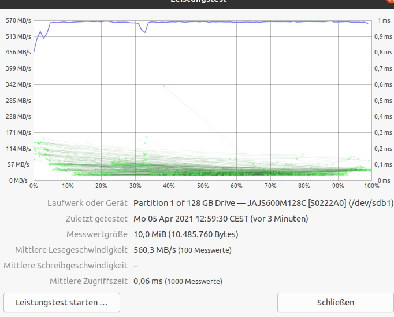The height and width of the screenshot is (317, 394).
Task: Click the '50%' x-axis label
Action: pyautogui.click(x=203, y=186)
